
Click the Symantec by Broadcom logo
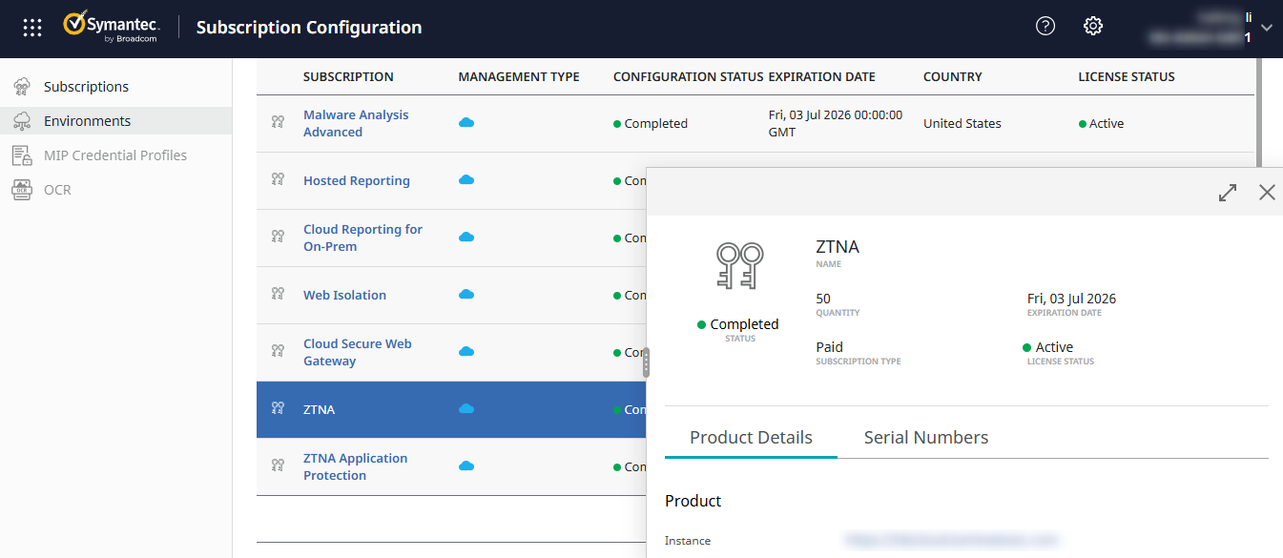click(111, 28)
